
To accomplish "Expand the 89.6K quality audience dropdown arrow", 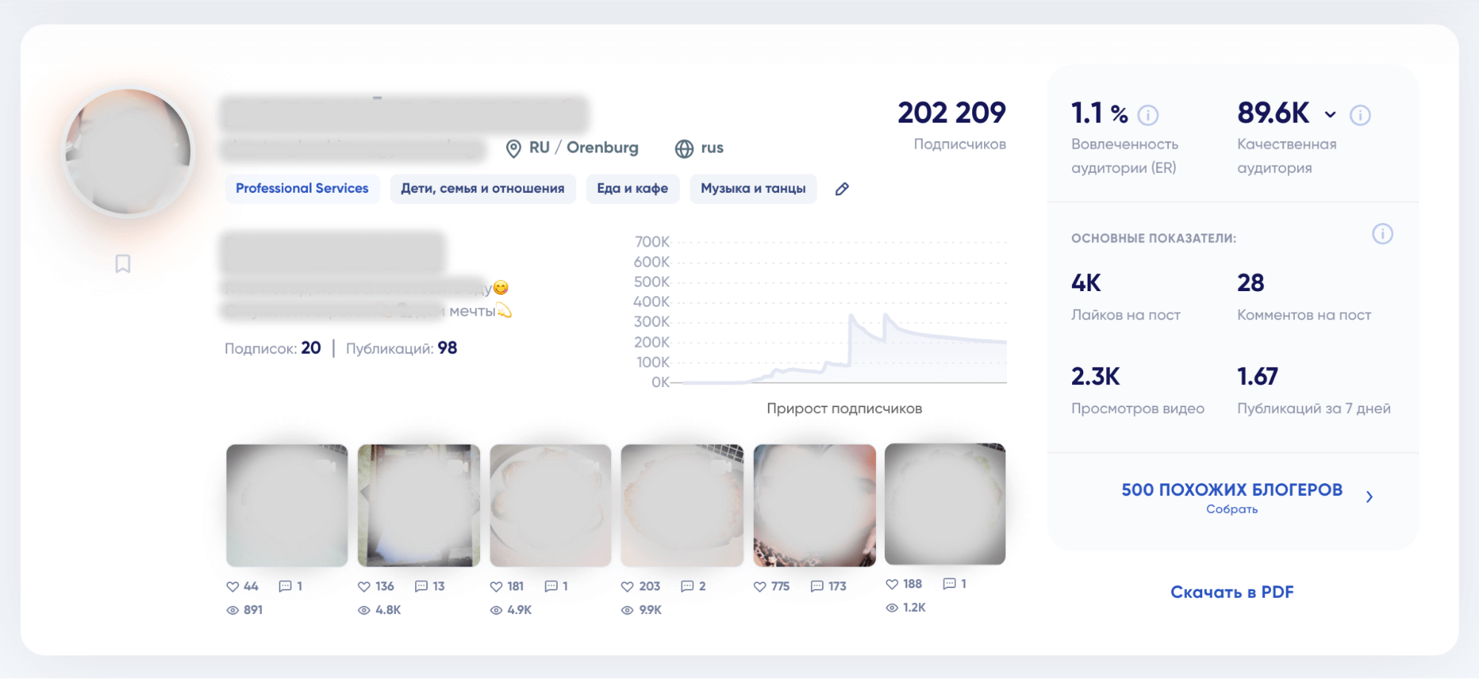I will point(1330,115).
